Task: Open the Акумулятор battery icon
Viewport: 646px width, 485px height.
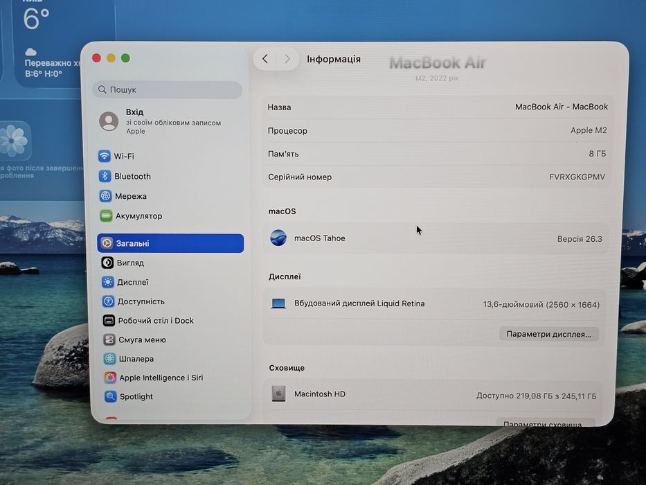Action: pos(106,215)
